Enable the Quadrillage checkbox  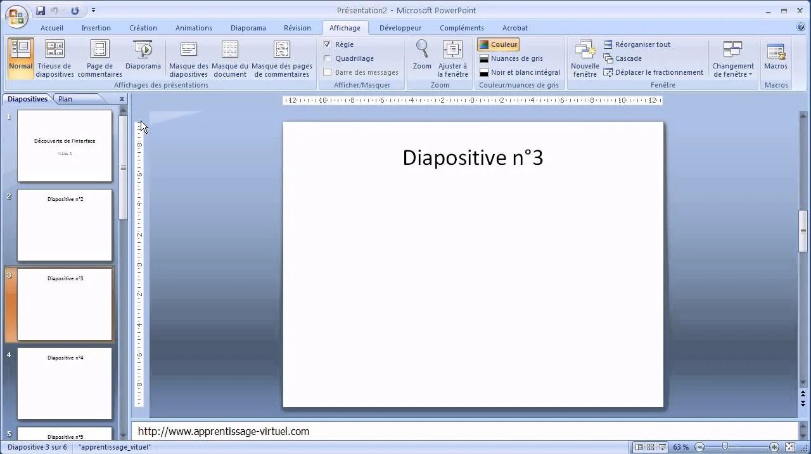click(328, 58)
